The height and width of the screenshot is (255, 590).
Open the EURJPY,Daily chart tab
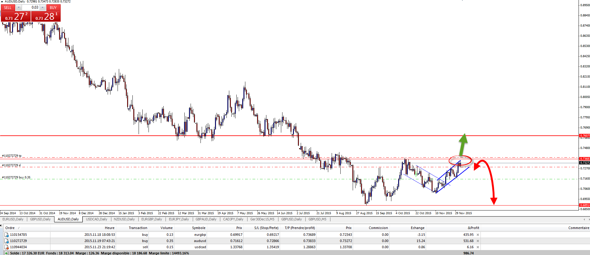click(x=179, y=219)
